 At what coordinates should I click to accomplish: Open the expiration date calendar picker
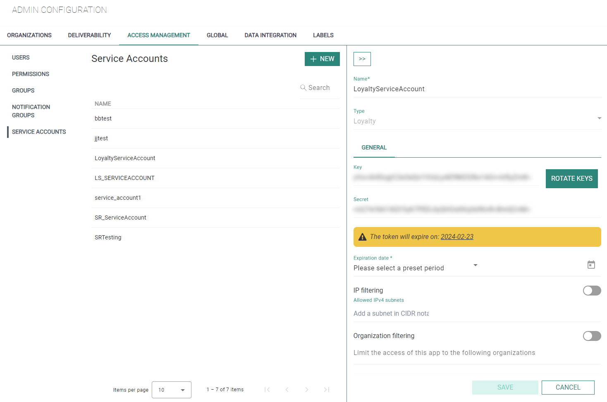pos(591,265)
